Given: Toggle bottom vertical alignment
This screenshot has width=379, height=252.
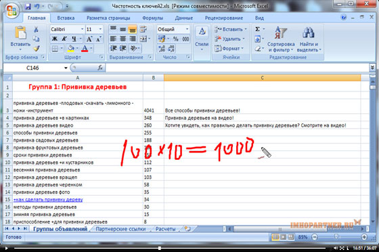Looking at the screenshot, I should 133,29.
